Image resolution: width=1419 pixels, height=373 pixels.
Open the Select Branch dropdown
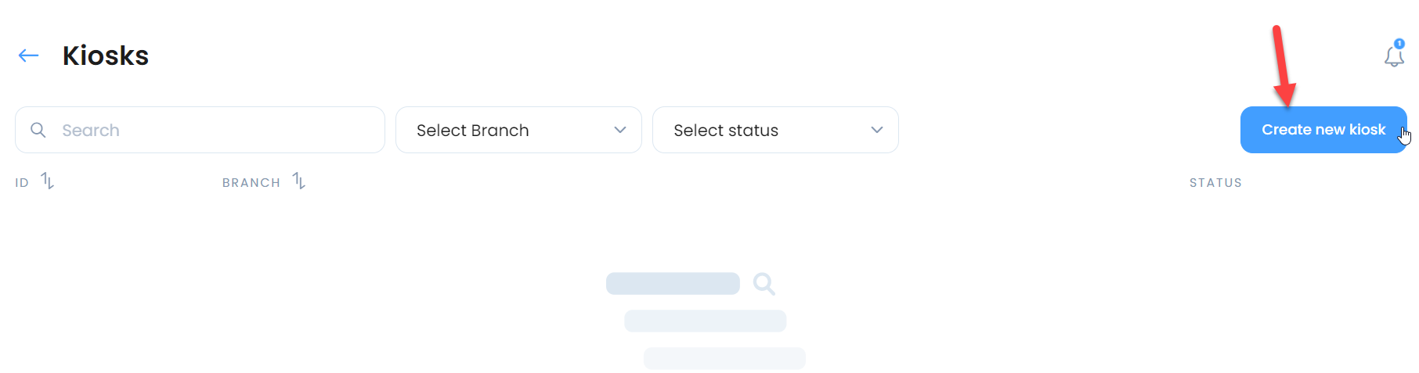click(518, 130)
